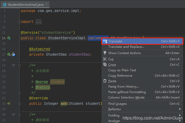Open the Folding submenu arrow

[180, 115]
